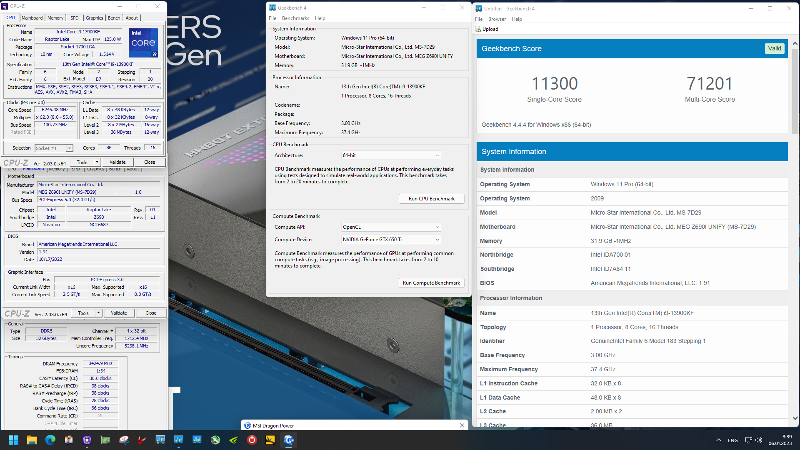Screen dimensions: 800x450
Task: Click the CPU-Z title bar icon
Action: click(5, 6)
